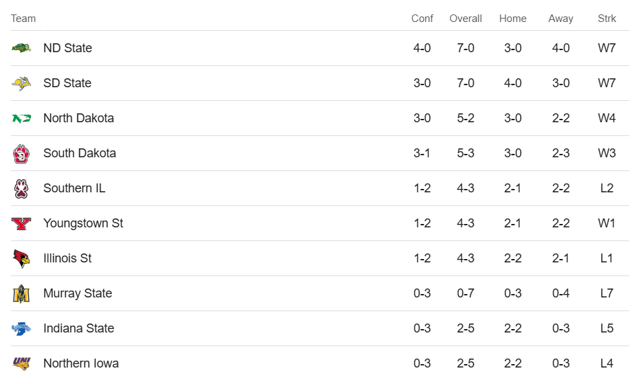634x384 pixels.
Task: Click the Strk column header
Action: [607, 19]
